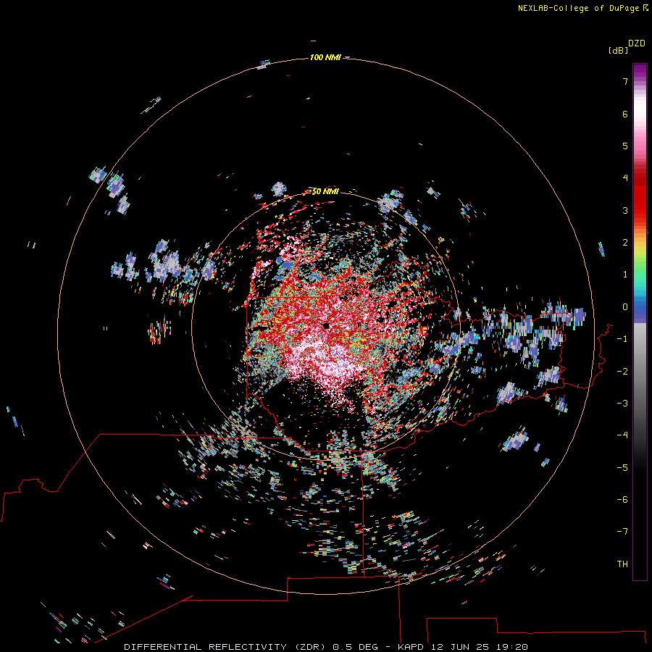Viewport: 652px width, 652px height.
Task: Click the 100 NMI range ring label
Action: tap(325, 57)
